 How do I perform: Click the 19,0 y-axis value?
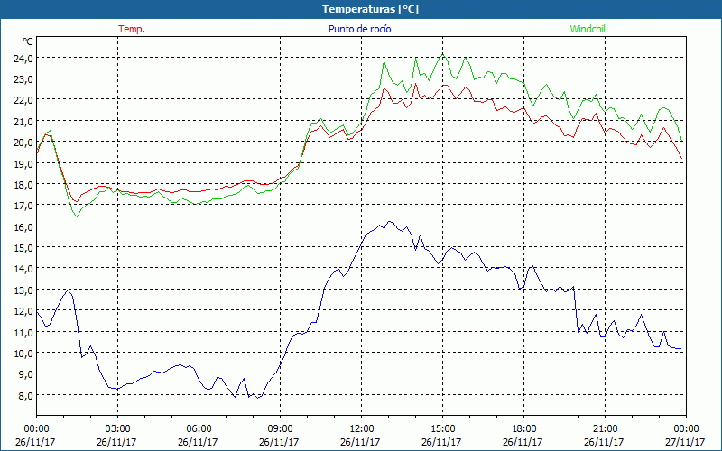coord(24,163)
